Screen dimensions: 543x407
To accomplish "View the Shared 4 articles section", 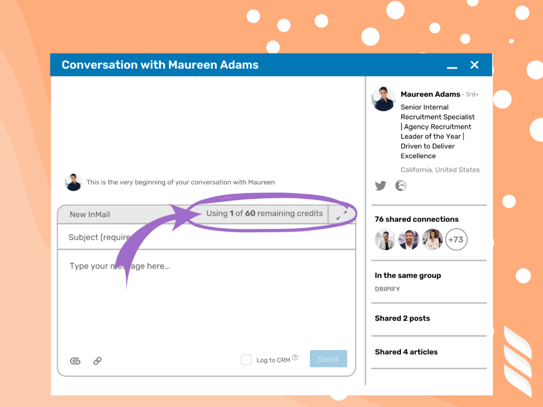I will [406, 351].
